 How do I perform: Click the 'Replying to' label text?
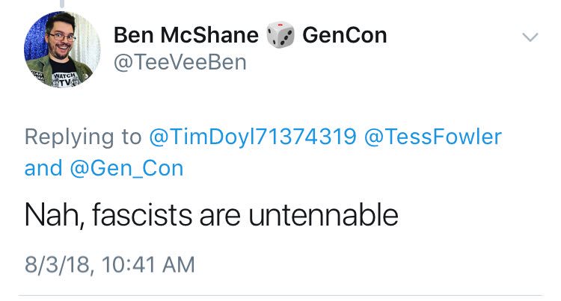tap(83, 137)
